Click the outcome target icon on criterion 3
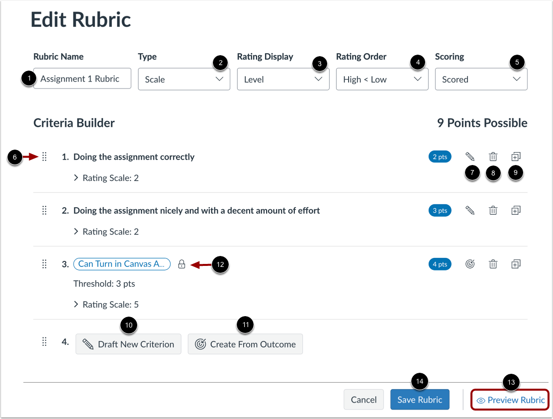The height and width of the screenshot is (419, 553). [469, 264]
